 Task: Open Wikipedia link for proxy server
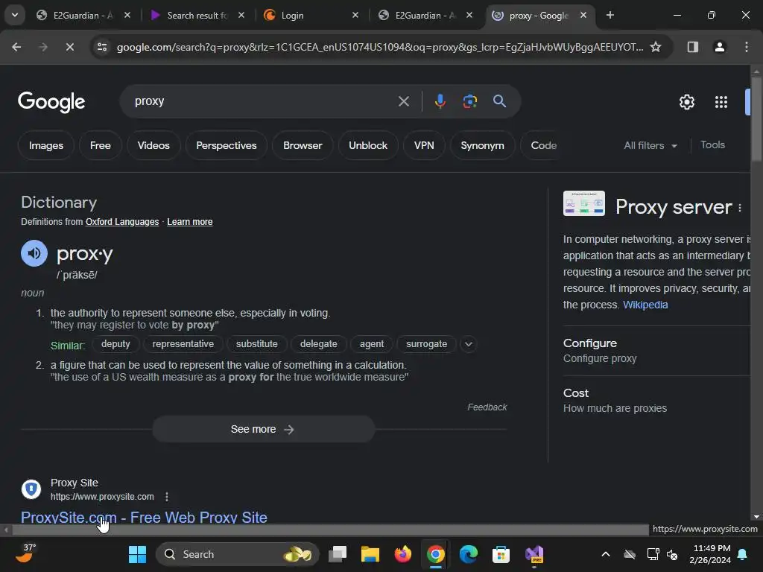pyautogui.click(x=645, y=305)
